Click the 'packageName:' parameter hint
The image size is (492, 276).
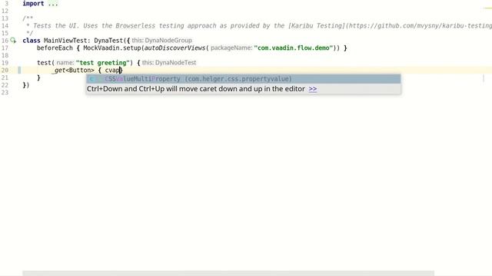point(231,48)
